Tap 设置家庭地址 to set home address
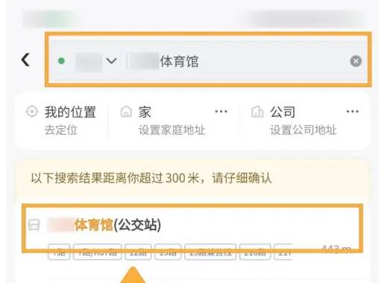Screen dimensions: 381x283 tap(172, 130)
